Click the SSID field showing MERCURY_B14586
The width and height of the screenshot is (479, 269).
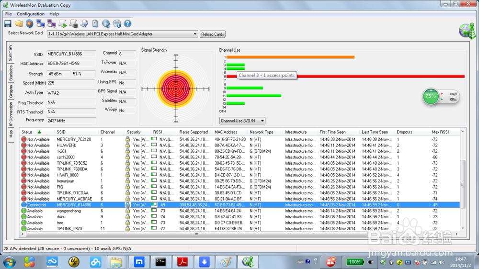(71, 54)
